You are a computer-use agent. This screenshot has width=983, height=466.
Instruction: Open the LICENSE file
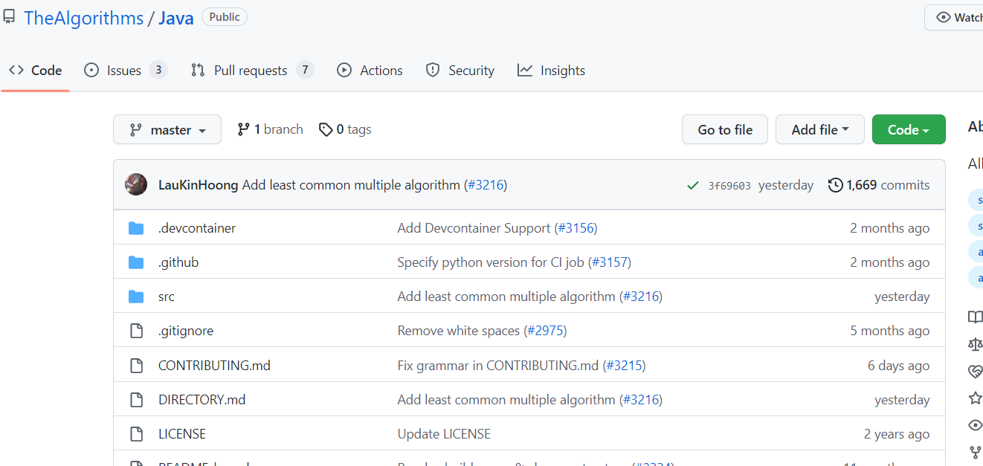click(x=182, y=433)
